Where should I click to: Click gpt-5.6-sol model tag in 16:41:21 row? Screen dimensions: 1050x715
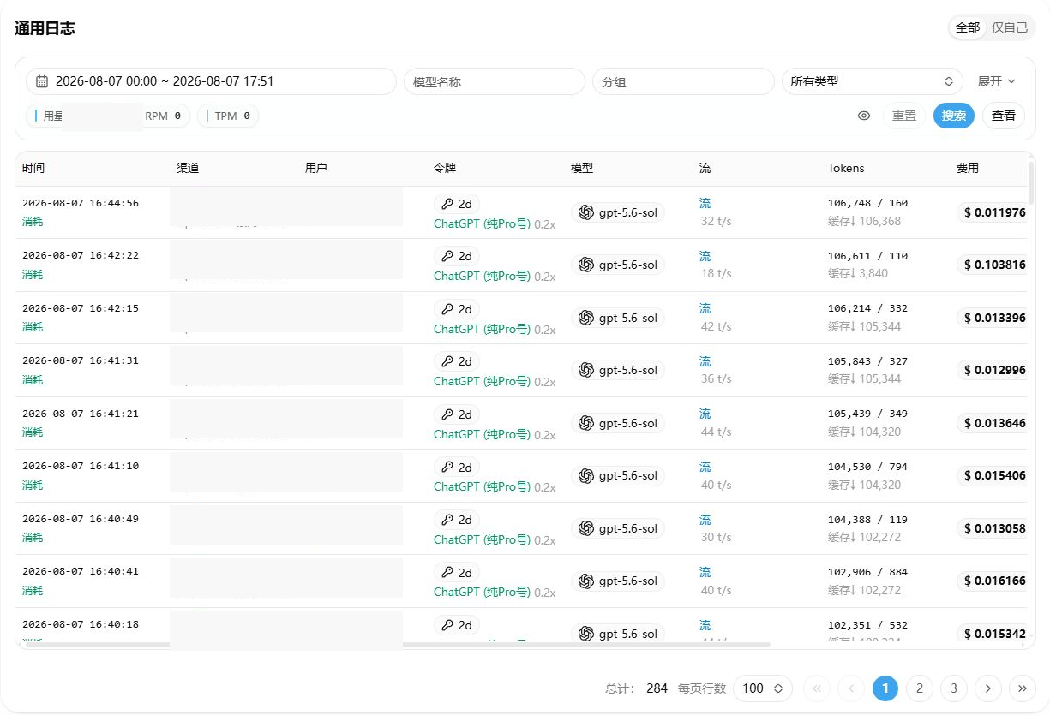[618, 423]
